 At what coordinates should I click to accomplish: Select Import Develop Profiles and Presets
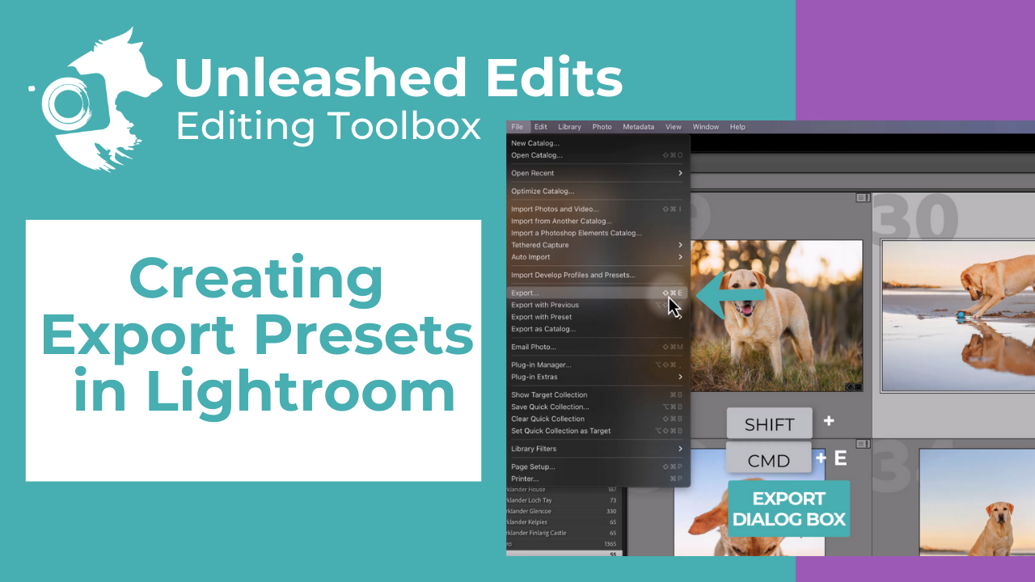[598, 275]
